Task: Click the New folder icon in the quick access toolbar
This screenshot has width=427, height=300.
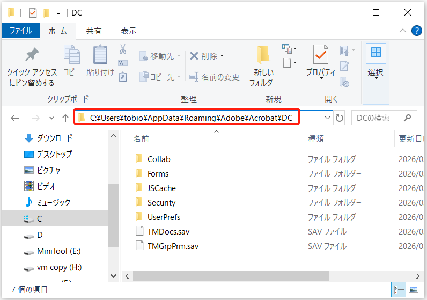Action: [x=46, y=12]
